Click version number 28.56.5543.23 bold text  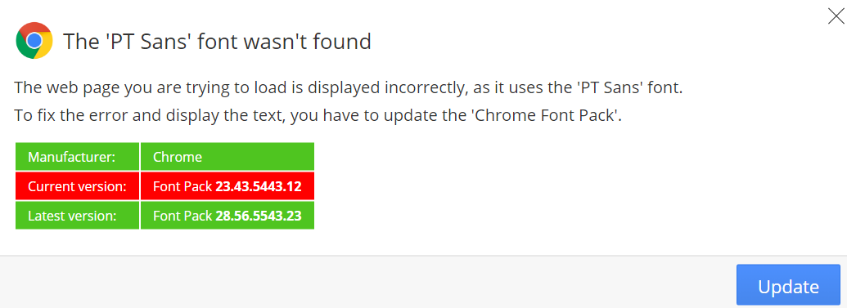[259, 216]
